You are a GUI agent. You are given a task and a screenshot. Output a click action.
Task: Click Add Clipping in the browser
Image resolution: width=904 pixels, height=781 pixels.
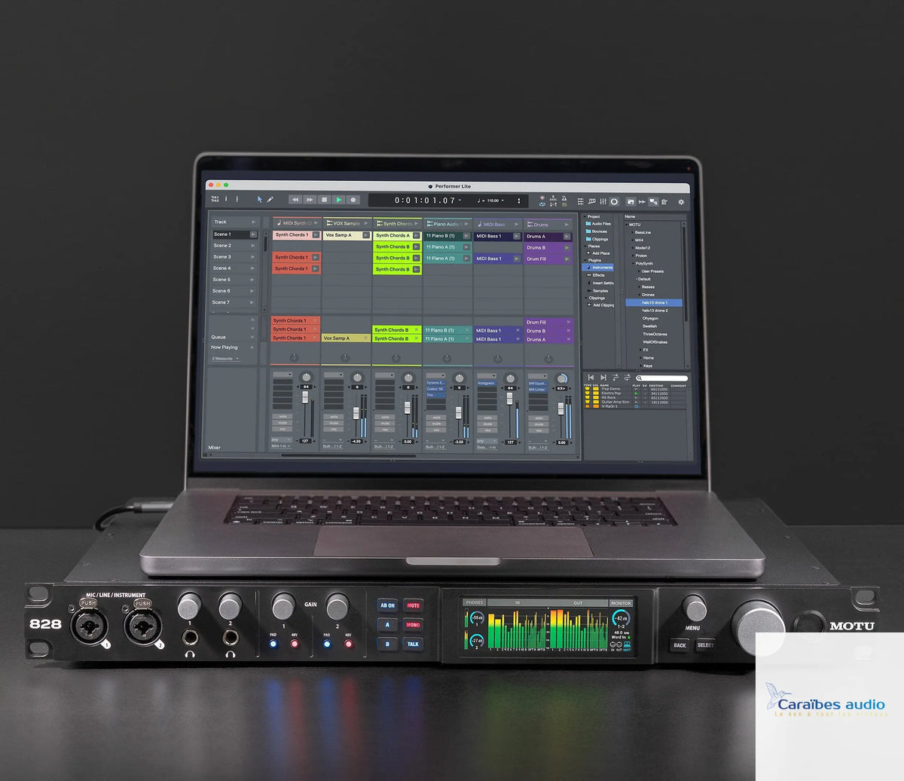point(600,305)
